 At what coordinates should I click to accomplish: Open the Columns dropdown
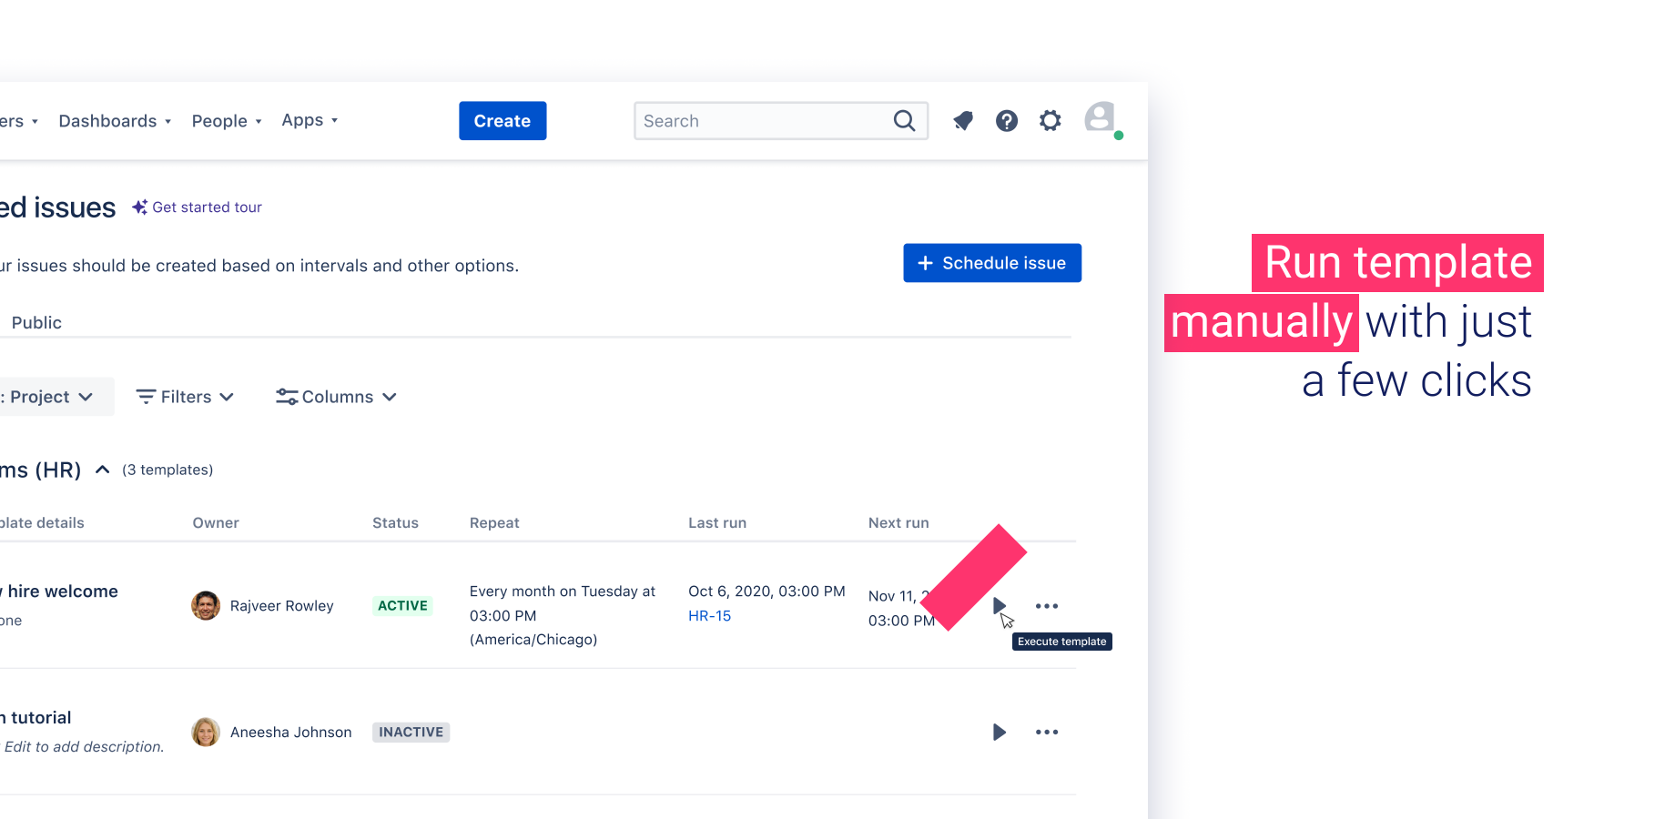tap(337, 397)
